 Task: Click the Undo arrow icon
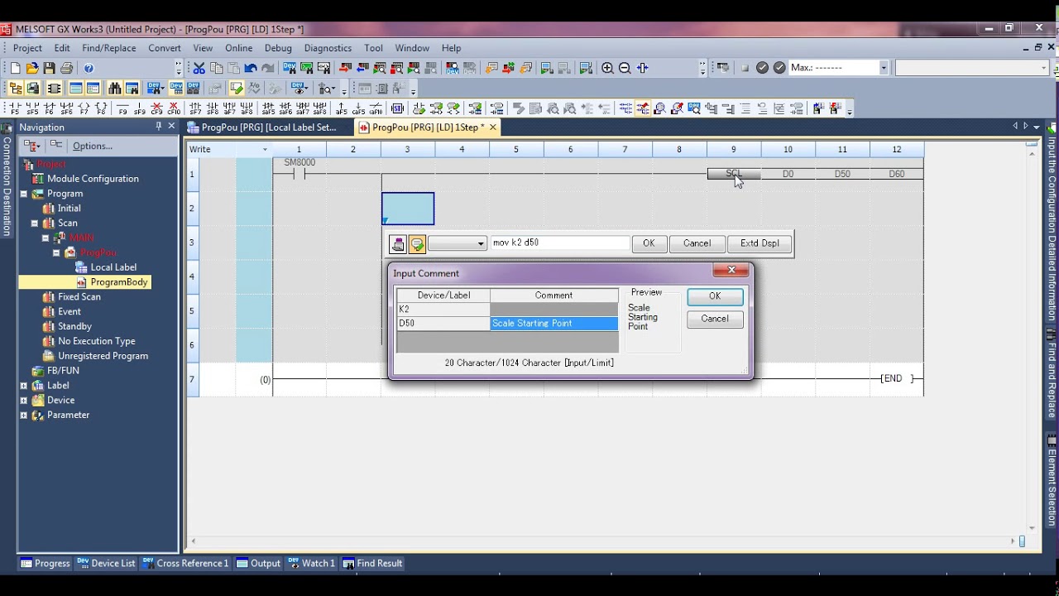point(251,68)
